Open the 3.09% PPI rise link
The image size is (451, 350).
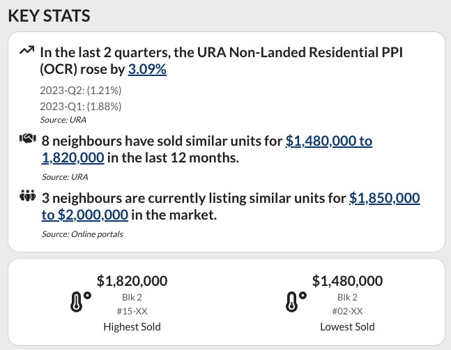pyautogui.click(x=147, y=69)
